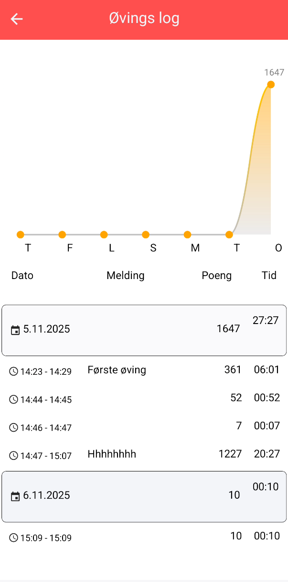The image size is (288, 582).
Task: Click calendar icon beside 6.11.2025
Action: (x=15, y=496)
